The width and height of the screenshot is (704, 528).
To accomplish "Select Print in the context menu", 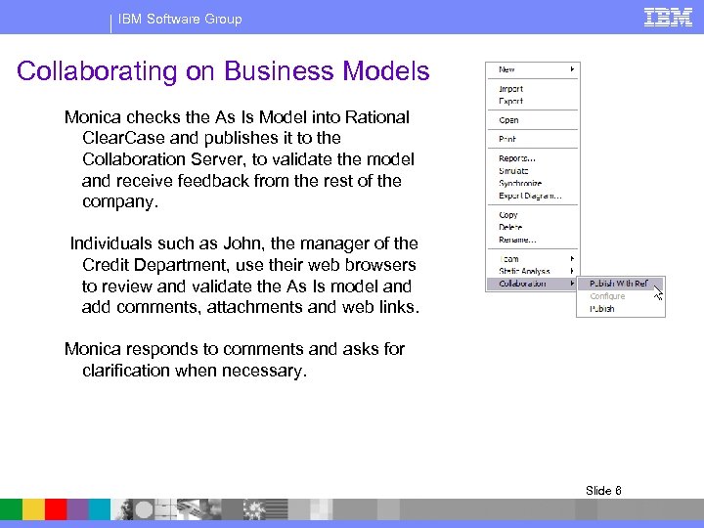I will click(533, 139).
